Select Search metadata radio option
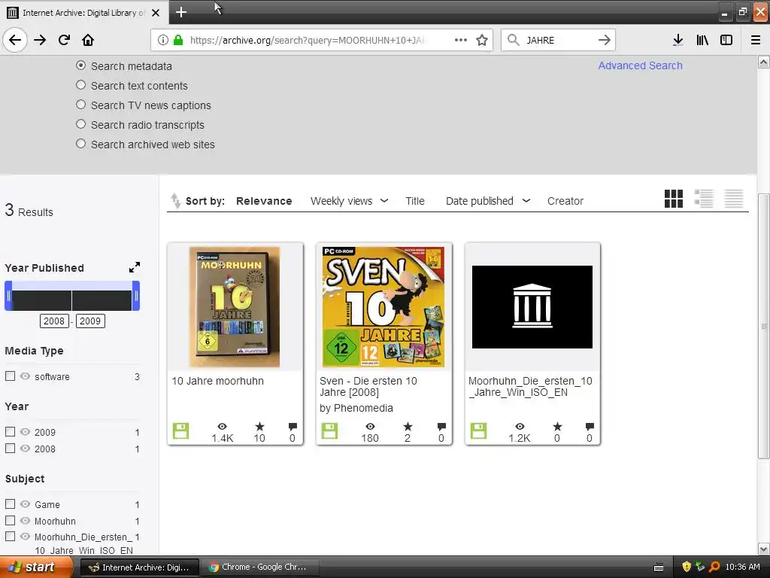 (x=81, y=65)
